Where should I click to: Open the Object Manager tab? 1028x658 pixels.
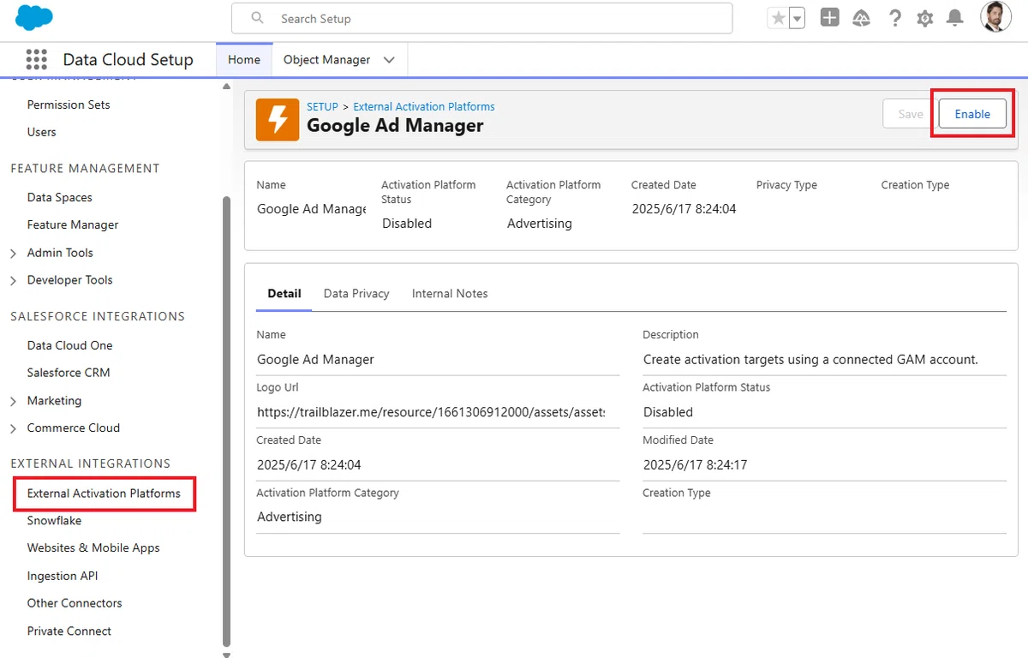(x=327, y=60)
